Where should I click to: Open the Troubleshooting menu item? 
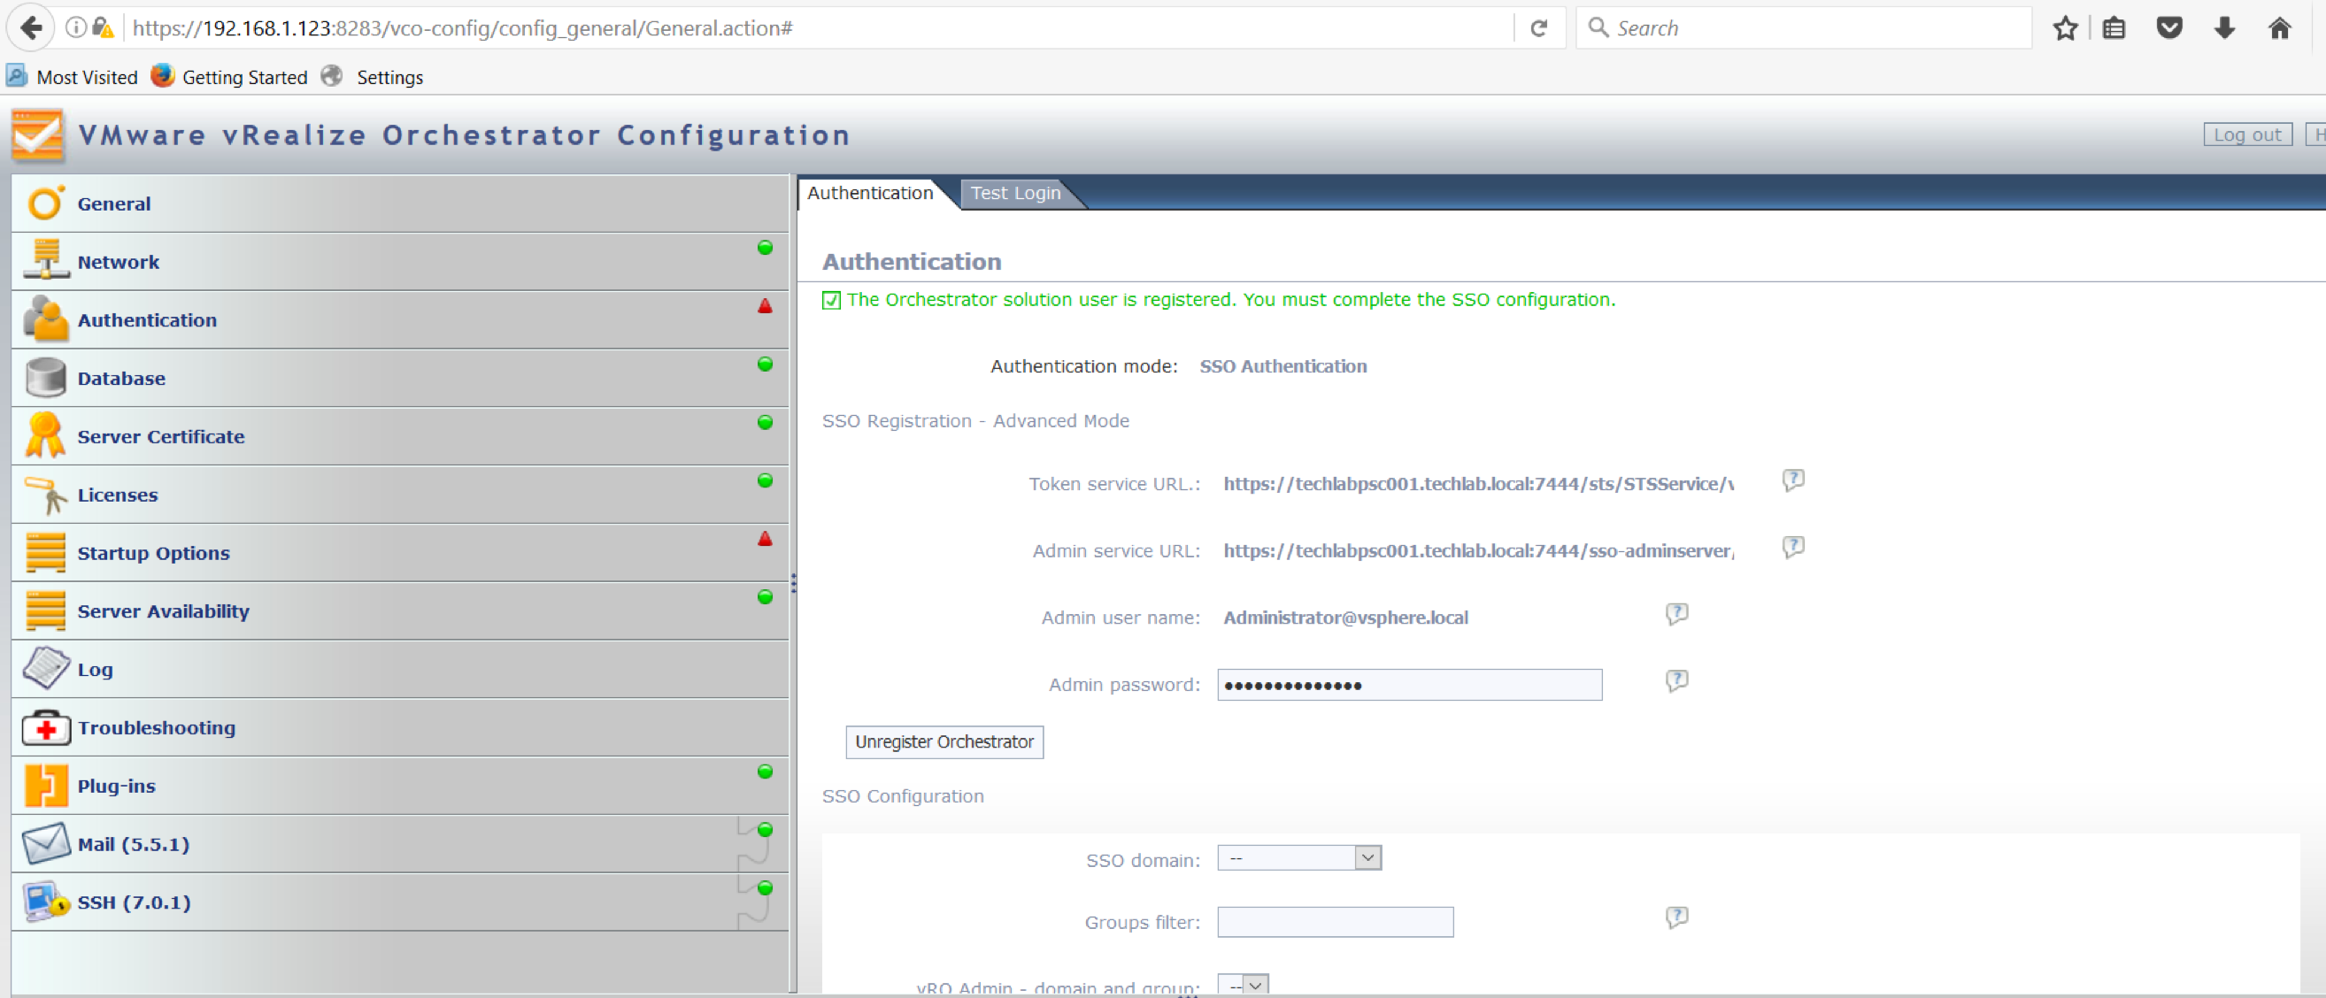pyautogui.click(x=400, y=727)
